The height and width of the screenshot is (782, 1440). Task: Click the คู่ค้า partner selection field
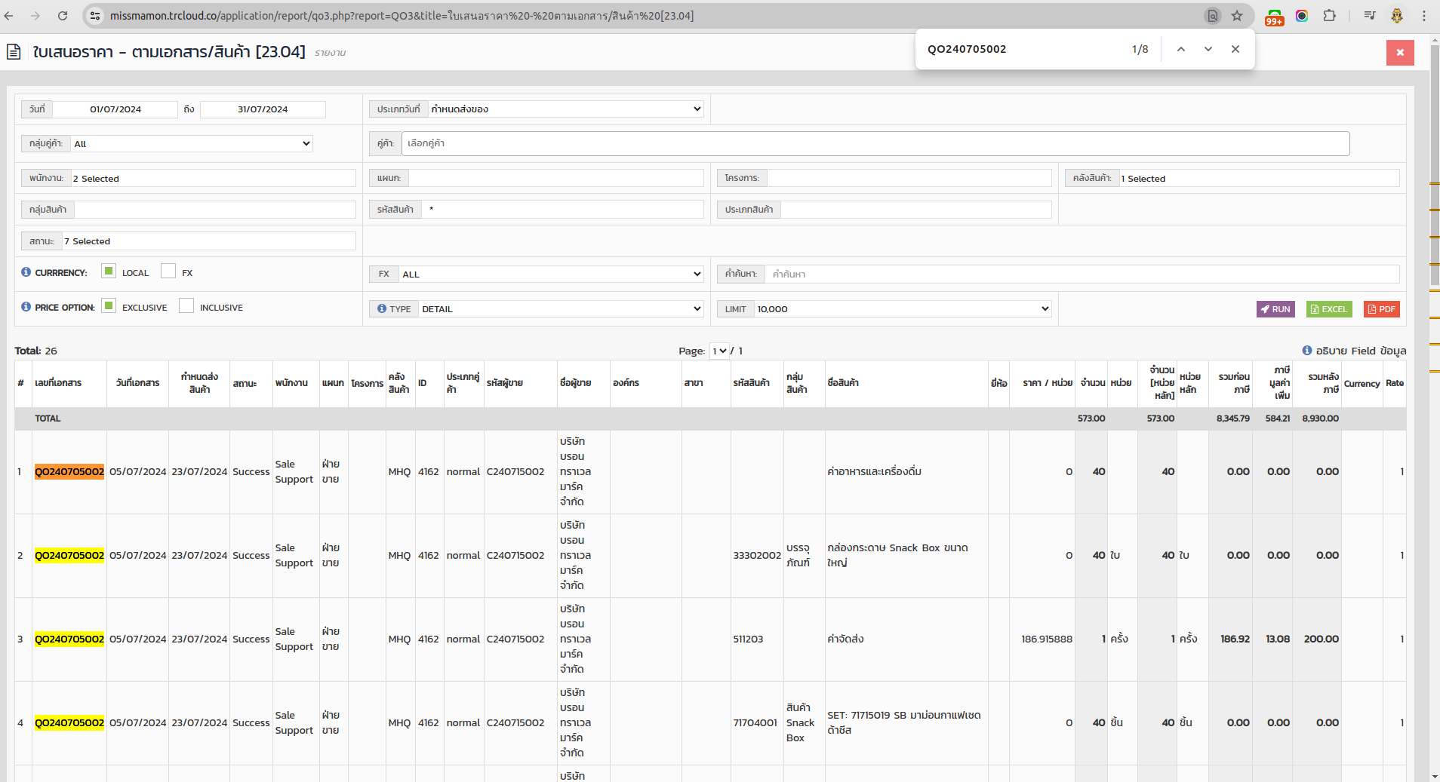[x=875, y=143]
